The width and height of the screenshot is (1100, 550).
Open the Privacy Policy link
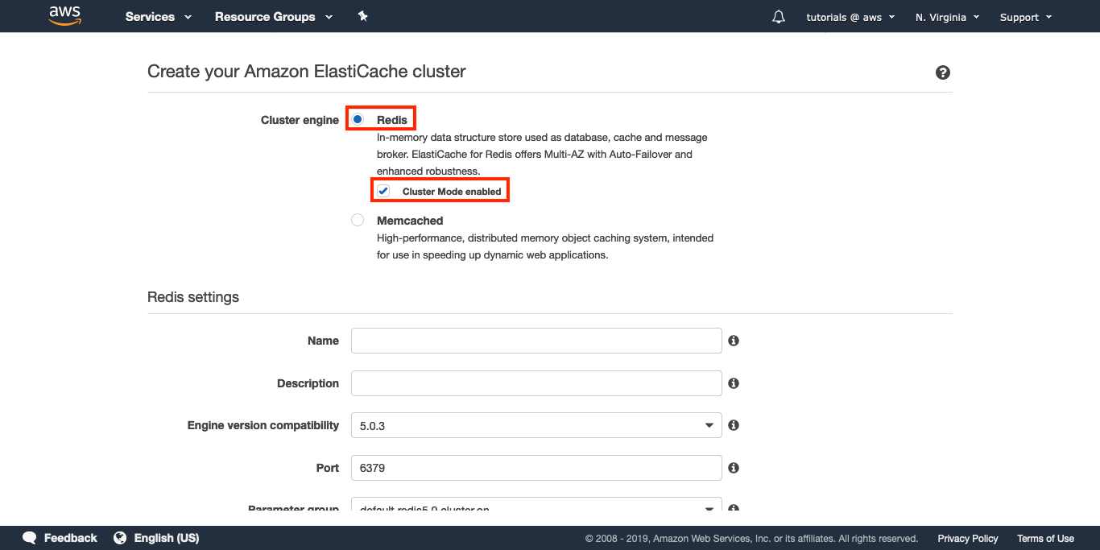click(967, 539)
